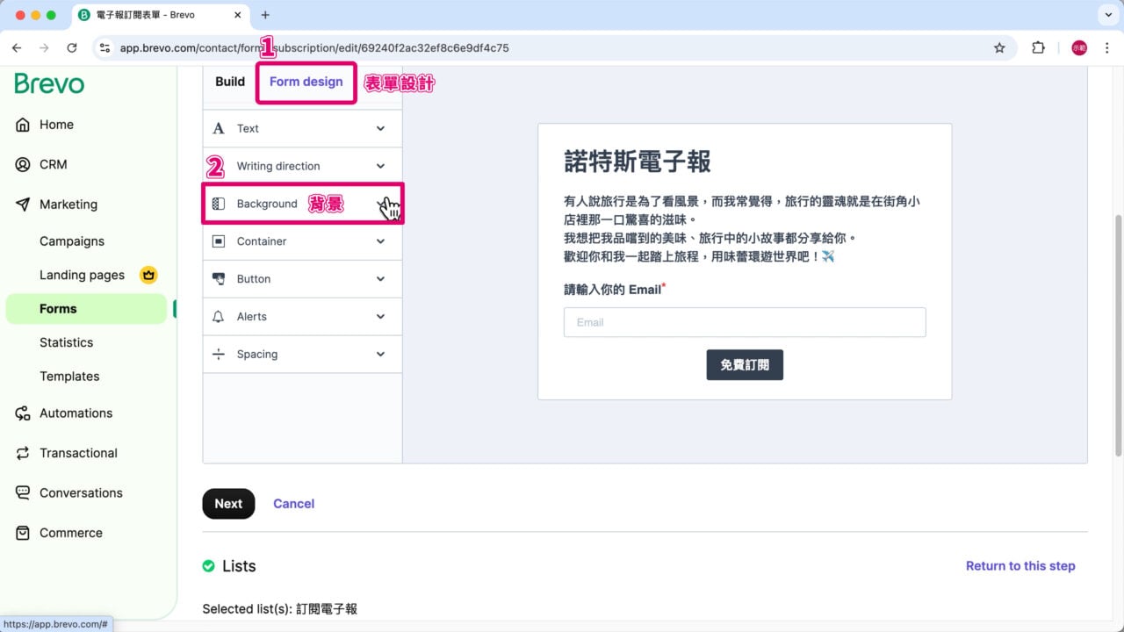Switch to the Build tab
This screenshot has height=632, width=1124.
(229, 82)
